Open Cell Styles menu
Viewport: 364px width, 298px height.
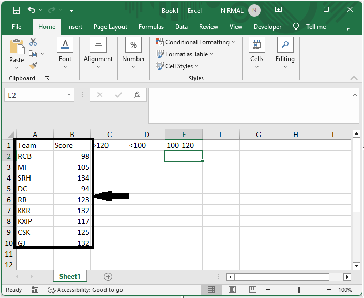tap(177, 66)
